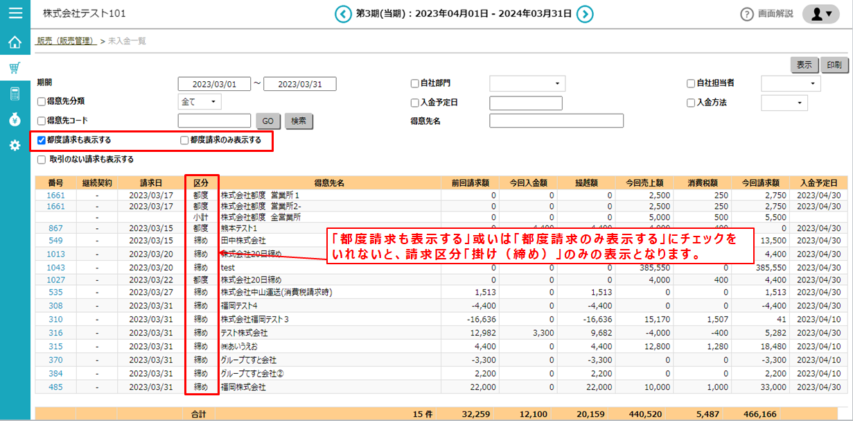Open the user account menu
This screenshot has height=421, width=853.
tap(820, 14)
